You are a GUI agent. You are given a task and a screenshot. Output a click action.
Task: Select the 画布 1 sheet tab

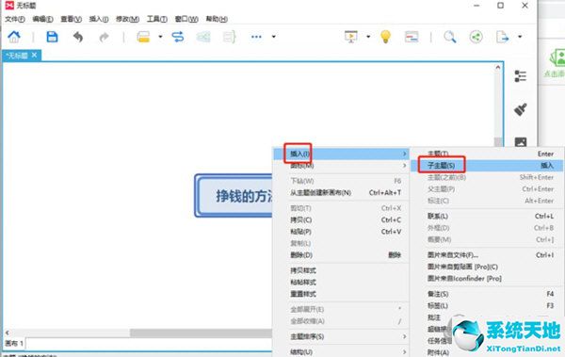[x=14, y=343]
